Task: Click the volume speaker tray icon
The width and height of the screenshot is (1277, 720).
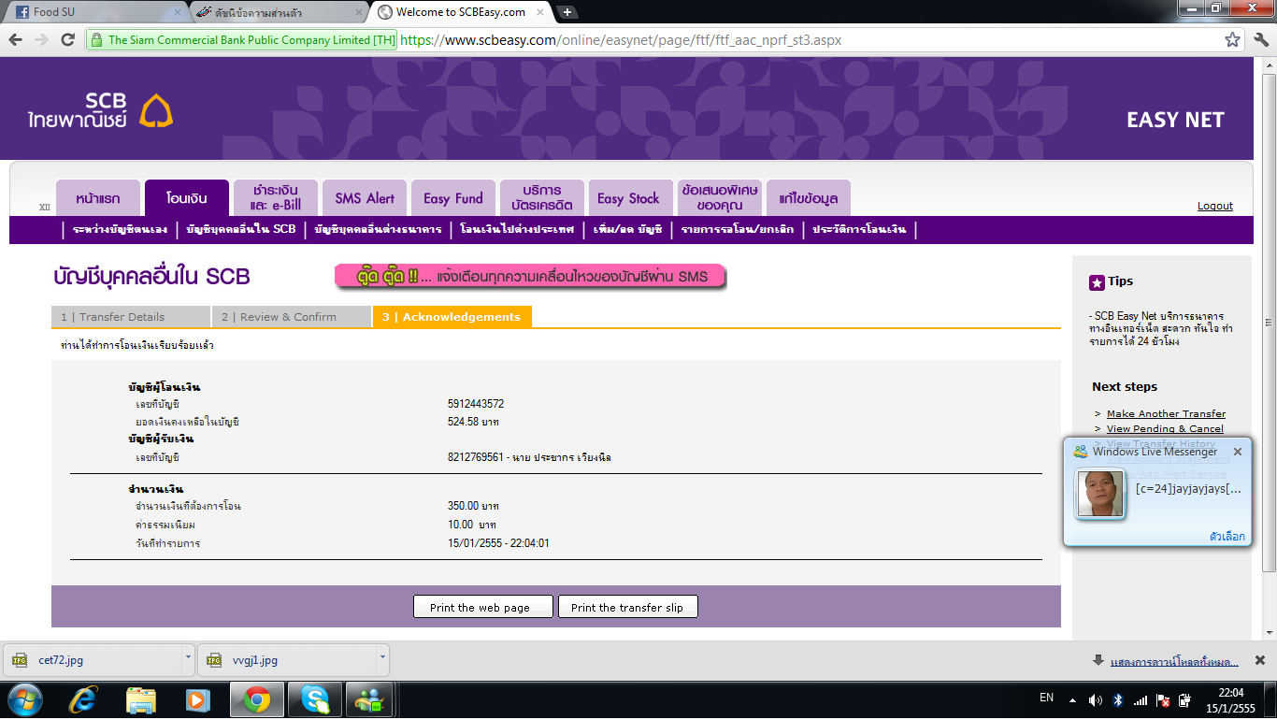Action: coord(1095,699)
